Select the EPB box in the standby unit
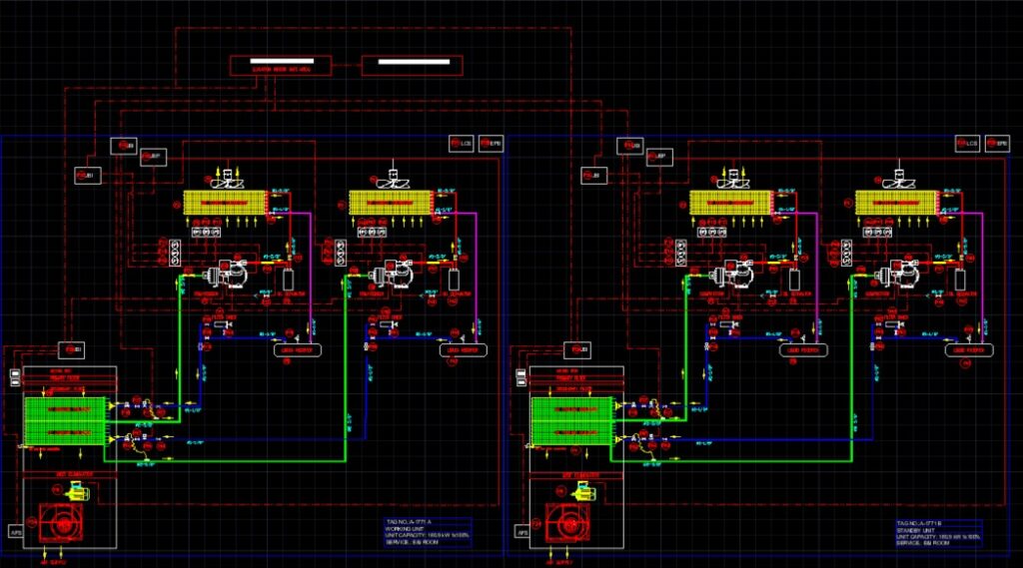Screen dimensions: 1023x568 (998, 144)
